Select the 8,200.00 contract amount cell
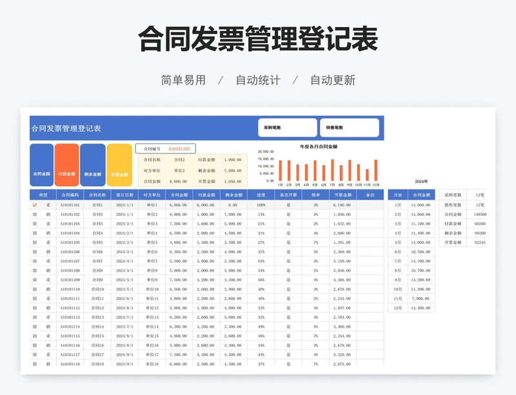This screenshot has width=516, height=395. point(179,318)
